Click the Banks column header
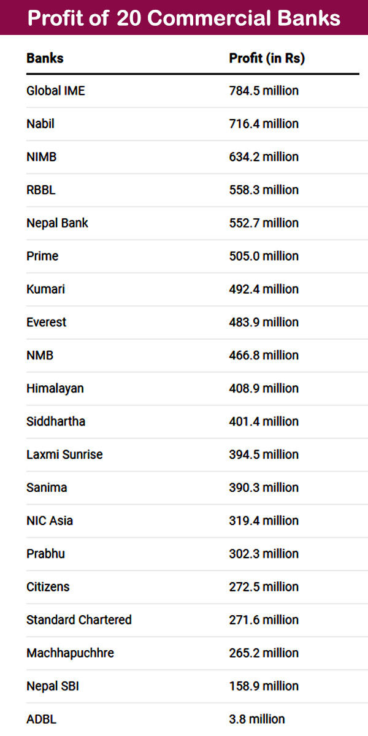 45,59
